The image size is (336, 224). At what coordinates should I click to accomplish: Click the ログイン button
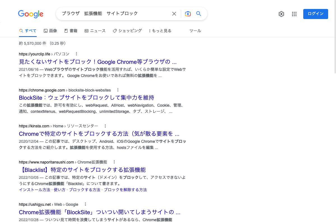click(x=316, y=14)
